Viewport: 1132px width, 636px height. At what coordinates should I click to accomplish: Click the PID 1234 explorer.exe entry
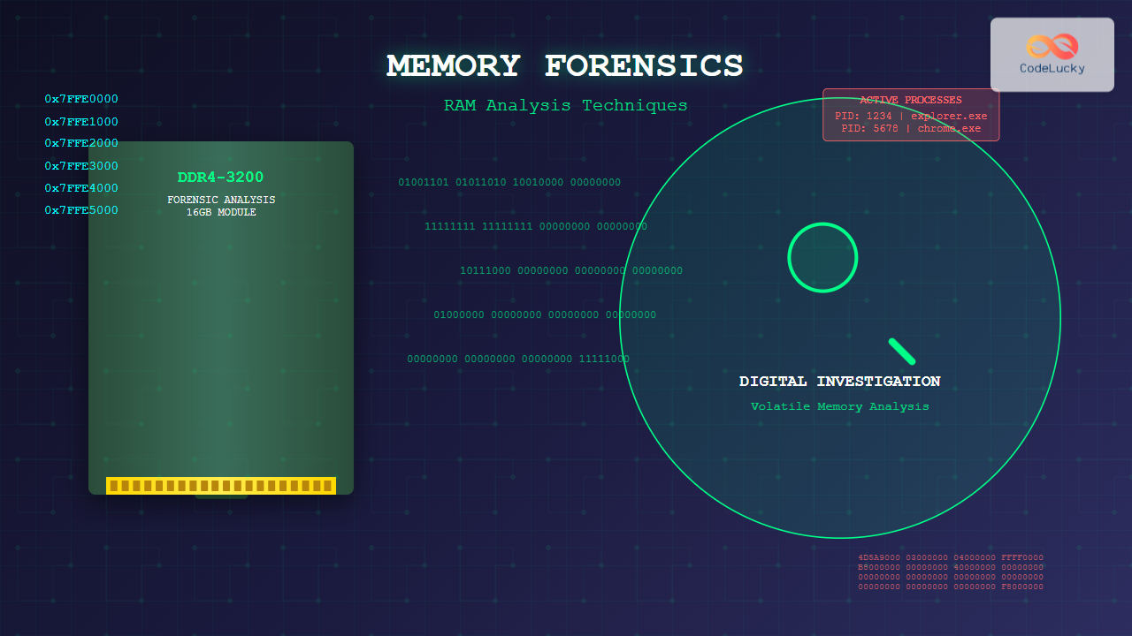click(911, 117)
